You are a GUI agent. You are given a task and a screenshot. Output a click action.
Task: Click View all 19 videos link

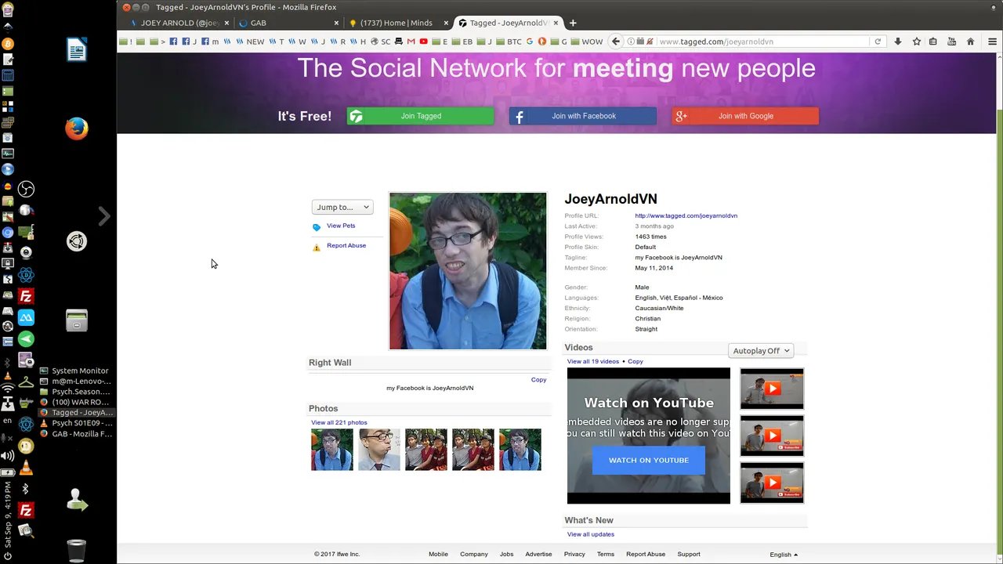(x=593, y=362)
